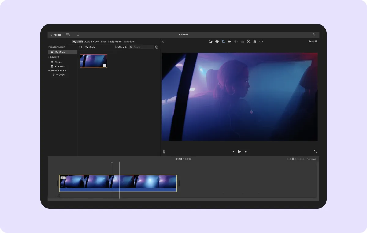Open the media browser filmstrip-and-music icon
This screenshot has height=233, width=367.
pyautogui.click(x=68, y=35)
